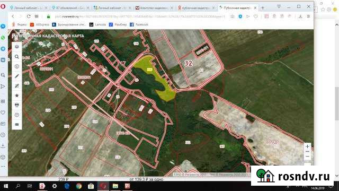Open browser downloads arrow in toolbar
Viewport: 339px width, 191px height.
click(300, 16)
